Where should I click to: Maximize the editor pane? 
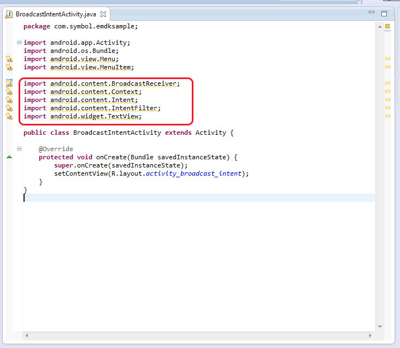pos(384,14)
